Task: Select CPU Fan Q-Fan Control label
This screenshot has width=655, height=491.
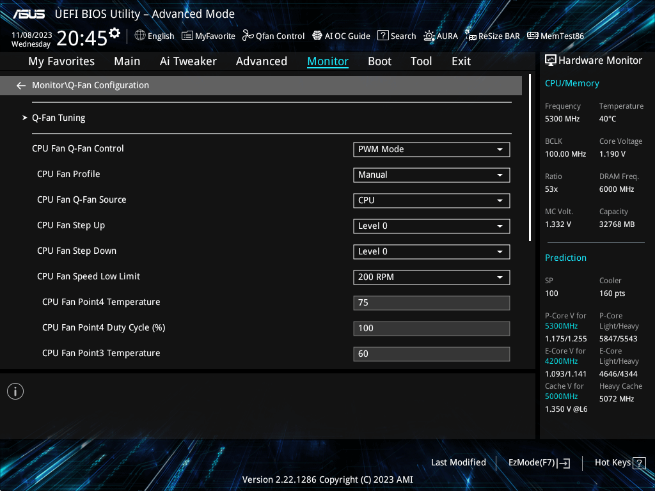Action: pyautogui.click(x=78, y=148)
